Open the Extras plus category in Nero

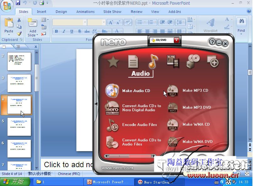213,62
